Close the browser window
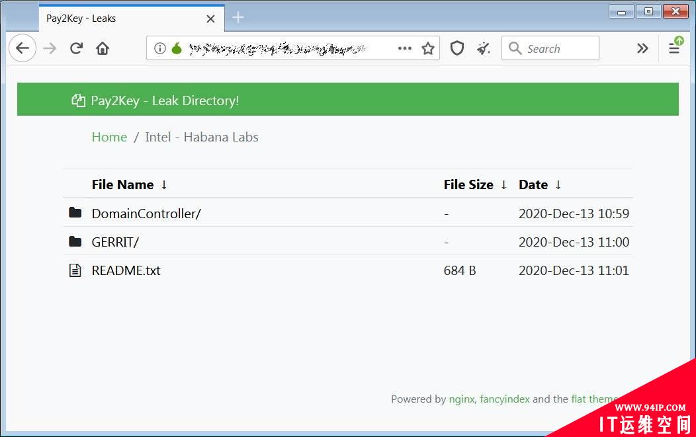Image resolution: width=696 pixels, height=437 pixels. click(675, 11)
